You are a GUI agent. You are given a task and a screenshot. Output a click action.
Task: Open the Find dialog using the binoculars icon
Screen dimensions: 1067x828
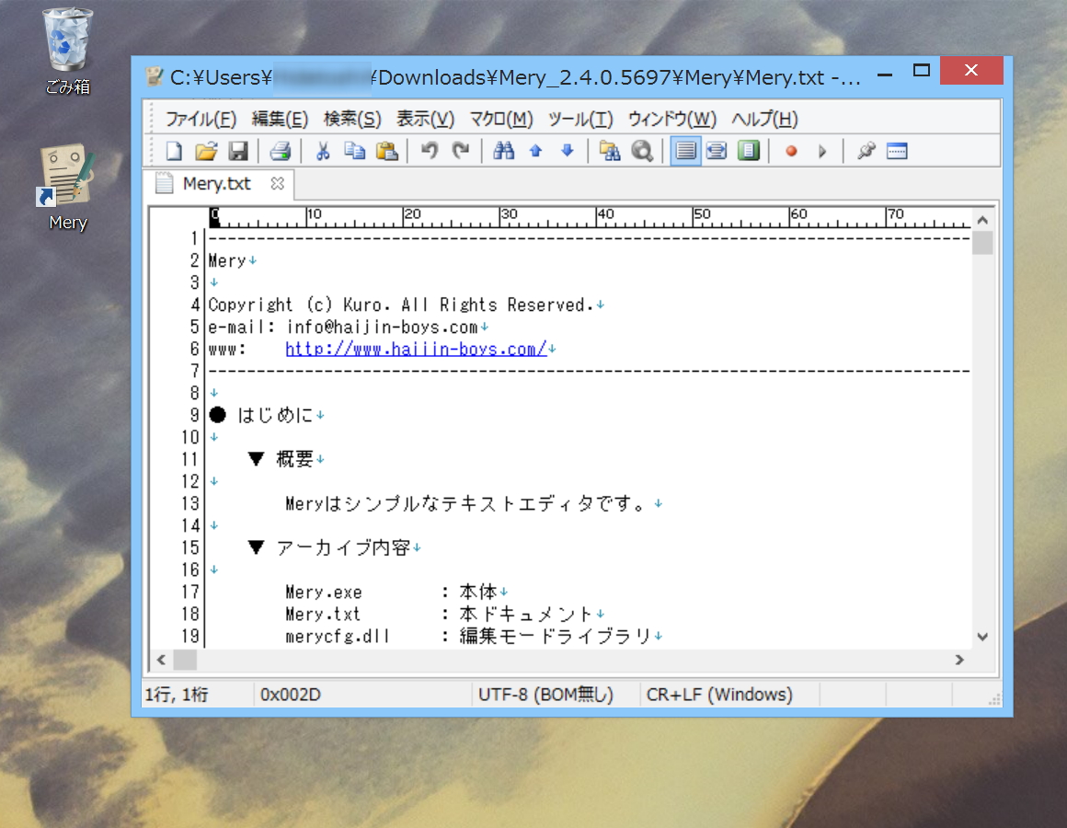click(503, 150)
